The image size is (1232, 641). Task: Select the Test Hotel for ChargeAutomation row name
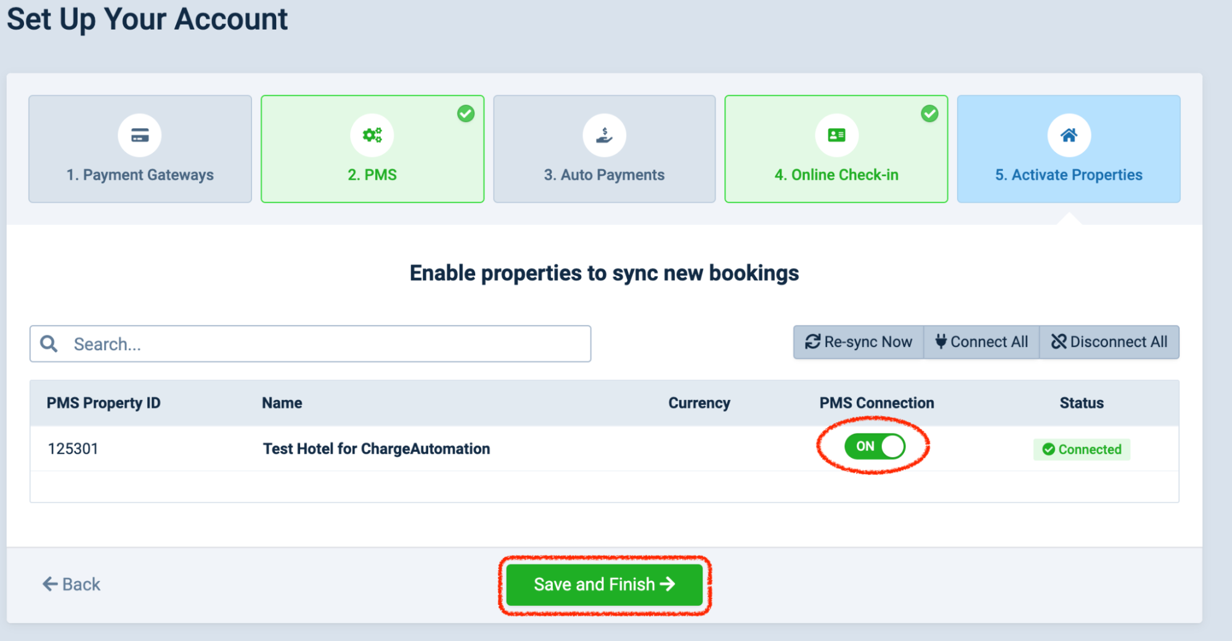[x=377, y=449]
